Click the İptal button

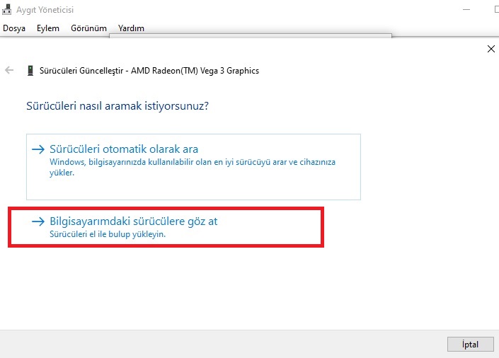click(x=471, y=345)
